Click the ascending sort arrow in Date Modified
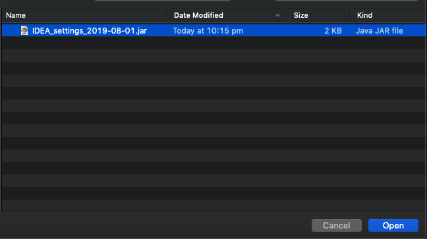Viewport: 427px width, 239px height. (277, 16)
